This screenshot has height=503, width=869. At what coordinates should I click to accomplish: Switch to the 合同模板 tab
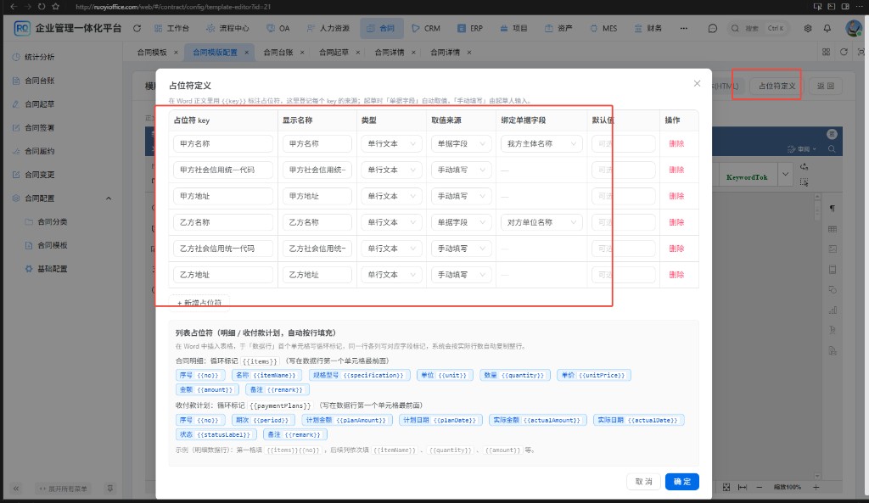[152, 53]
